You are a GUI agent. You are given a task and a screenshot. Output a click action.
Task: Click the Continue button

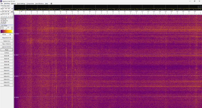point(7,53)
